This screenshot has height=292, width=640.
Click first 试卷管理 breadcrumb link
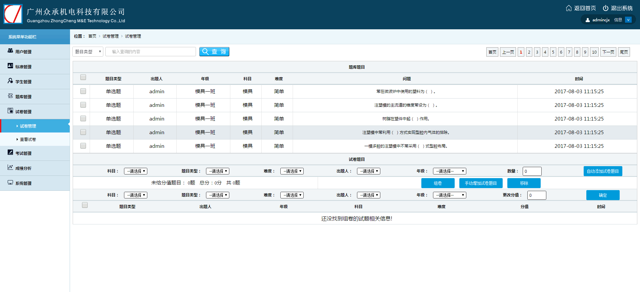point(111,36)
